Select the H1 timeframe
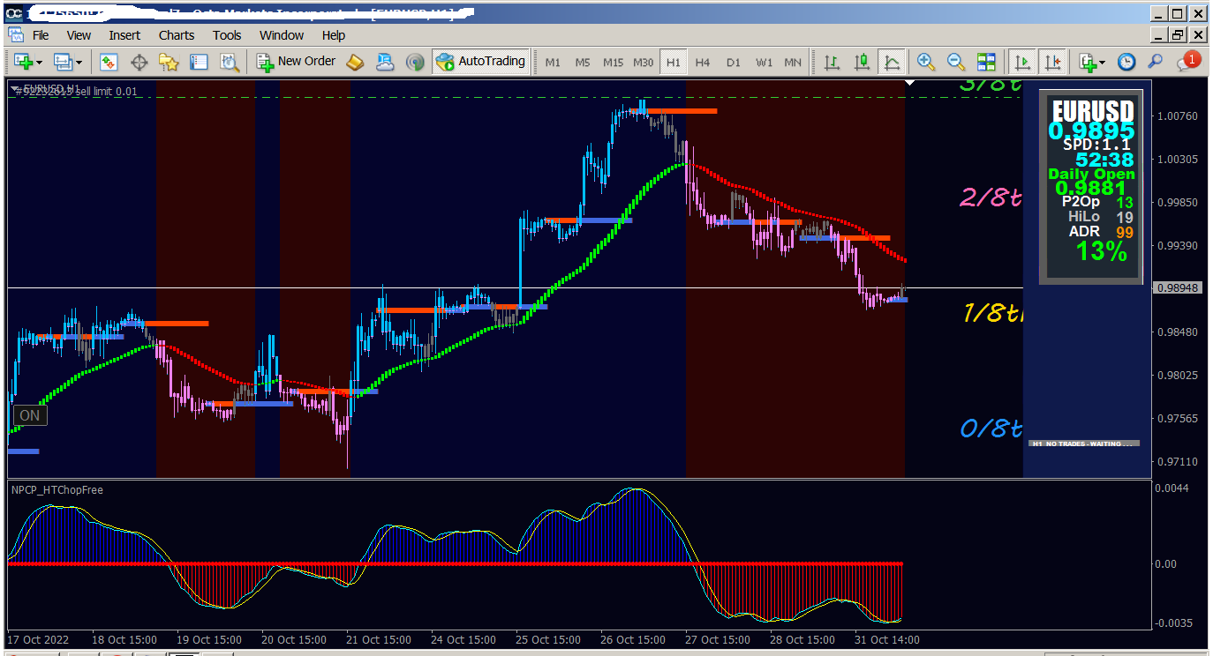 pos(674,62)
